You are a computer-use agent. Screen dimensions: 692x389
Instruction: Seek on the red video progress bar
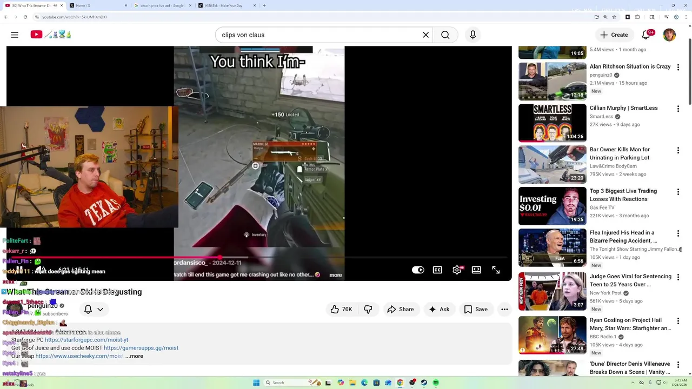[259, 257]
